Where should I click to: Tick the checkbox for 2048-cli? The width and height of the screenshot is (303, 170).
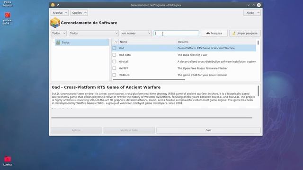[114, 75]
